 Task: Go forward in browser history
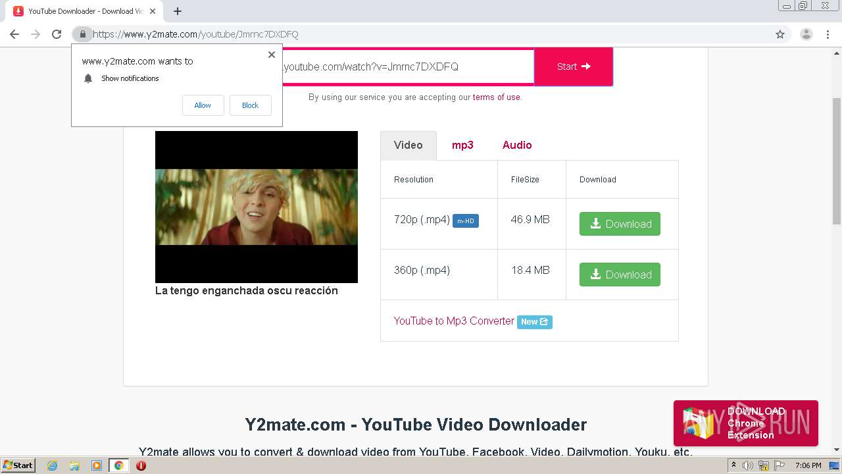coord(36,34)
